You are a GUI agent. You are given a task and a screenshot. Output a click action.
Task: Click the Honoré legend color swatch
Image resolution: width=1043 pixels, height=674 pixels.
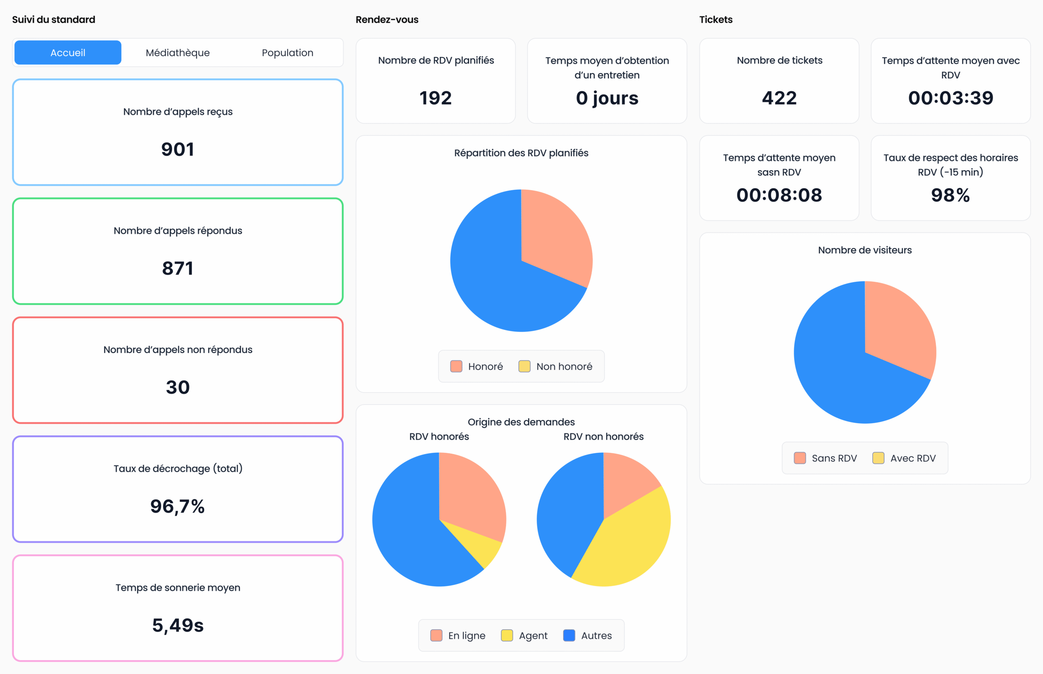tap(456, 367)
